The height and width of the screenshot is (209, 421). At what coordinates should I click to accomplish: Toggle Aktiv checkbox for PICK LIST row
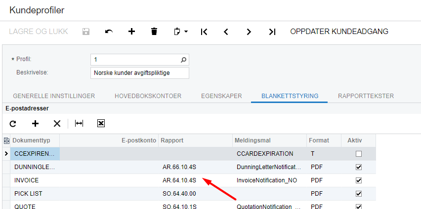pyautogui.click(x=358, y=193)
